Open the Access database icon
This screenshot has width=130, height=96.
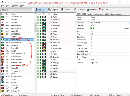click(x=101, y=10)
